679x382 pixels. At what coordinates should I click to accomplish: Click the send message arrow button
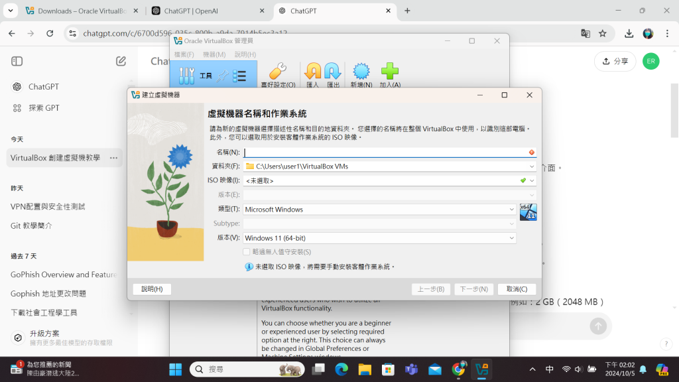[598, 326]
